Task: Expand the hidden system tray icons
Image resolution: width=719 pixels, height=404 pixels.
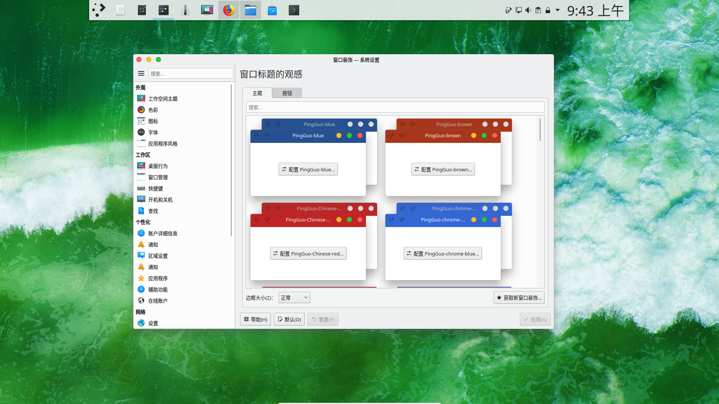Action: pos(558,10)
